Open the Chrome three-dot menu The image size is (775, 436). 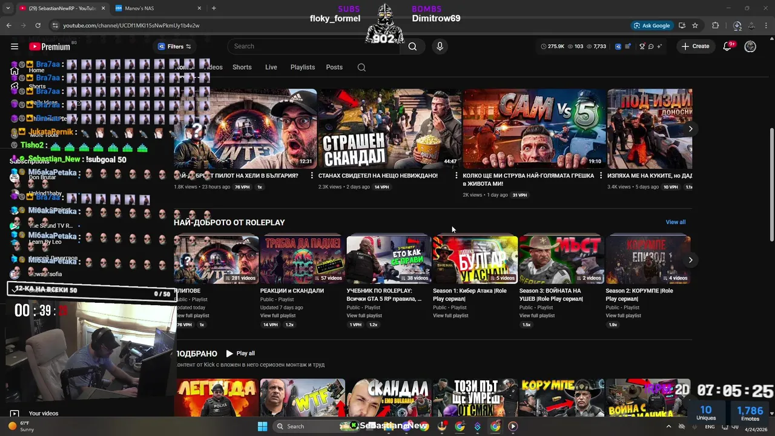[765, 25]
